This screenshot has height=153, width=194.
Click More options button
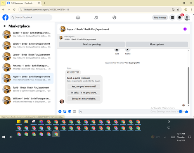157,44
